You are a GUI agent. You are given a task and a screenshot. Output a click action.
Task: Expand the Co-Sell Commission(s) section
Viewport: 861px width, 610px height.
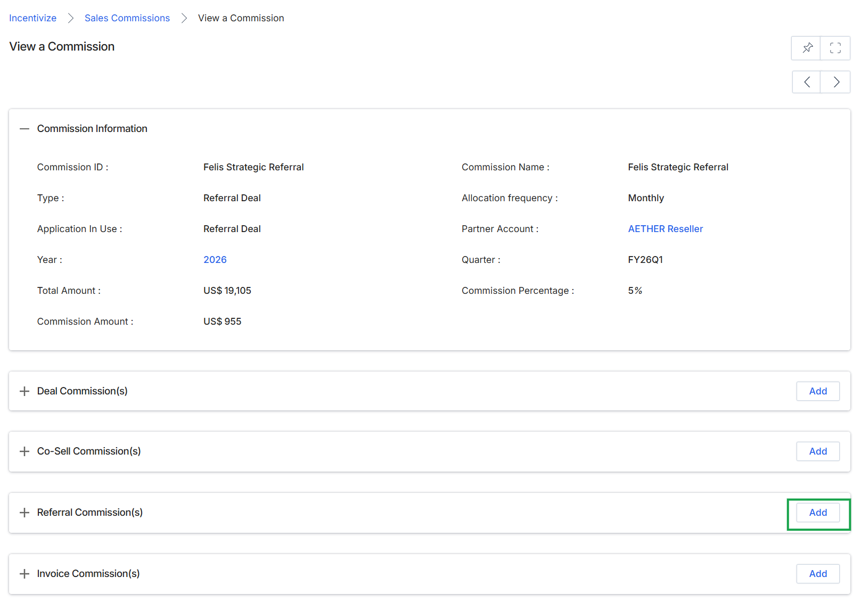24,451
